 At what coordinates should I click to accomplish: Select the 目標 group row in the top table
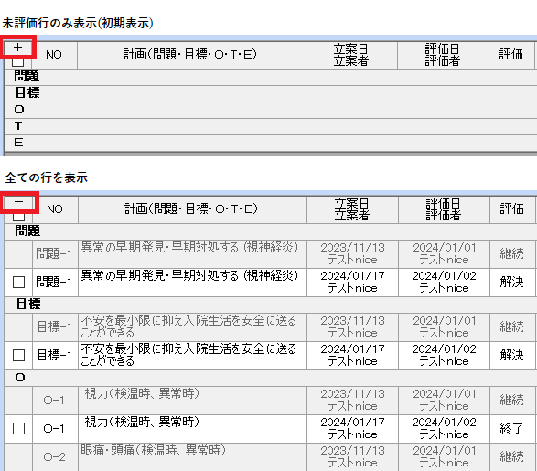click(271, 93)
